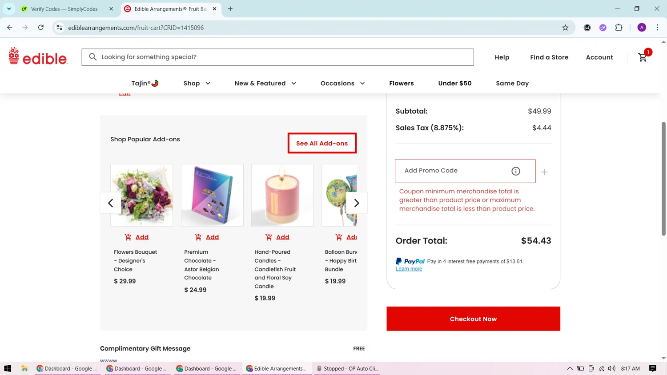Expand the New & Featured menu
The width and height of the screenshot is (667, 375).
[x=265, y=84]
